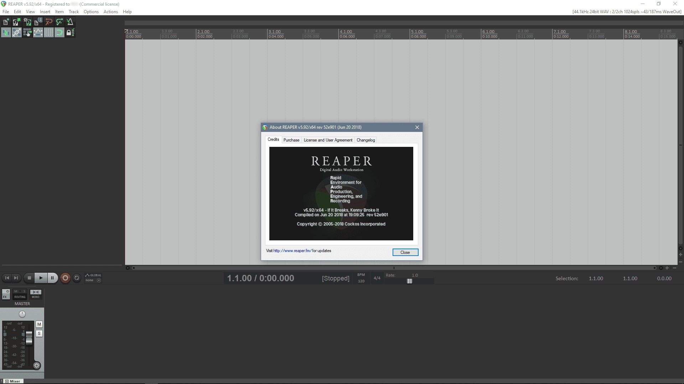This screenshot has height=384, width=684.
Task: Open the Help menu
Action: (x=127, y=12)
